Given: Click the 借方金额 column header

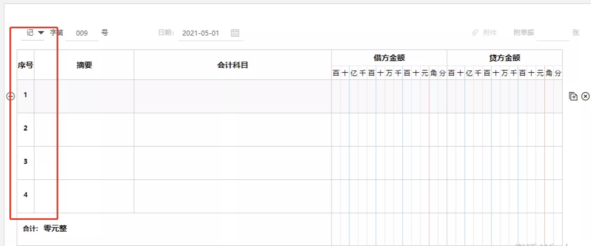Looking at the screenshot, I should tap(389, 58).
